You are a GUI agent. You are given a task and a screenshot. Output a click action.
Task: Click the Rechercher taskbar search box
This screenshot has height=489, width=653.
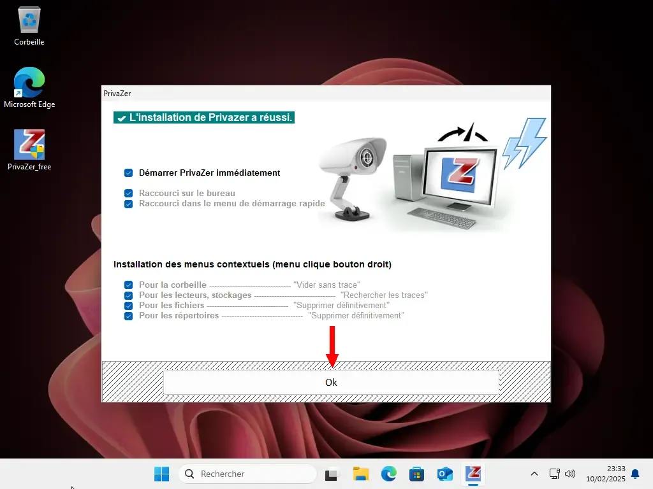tap(247, 474)
